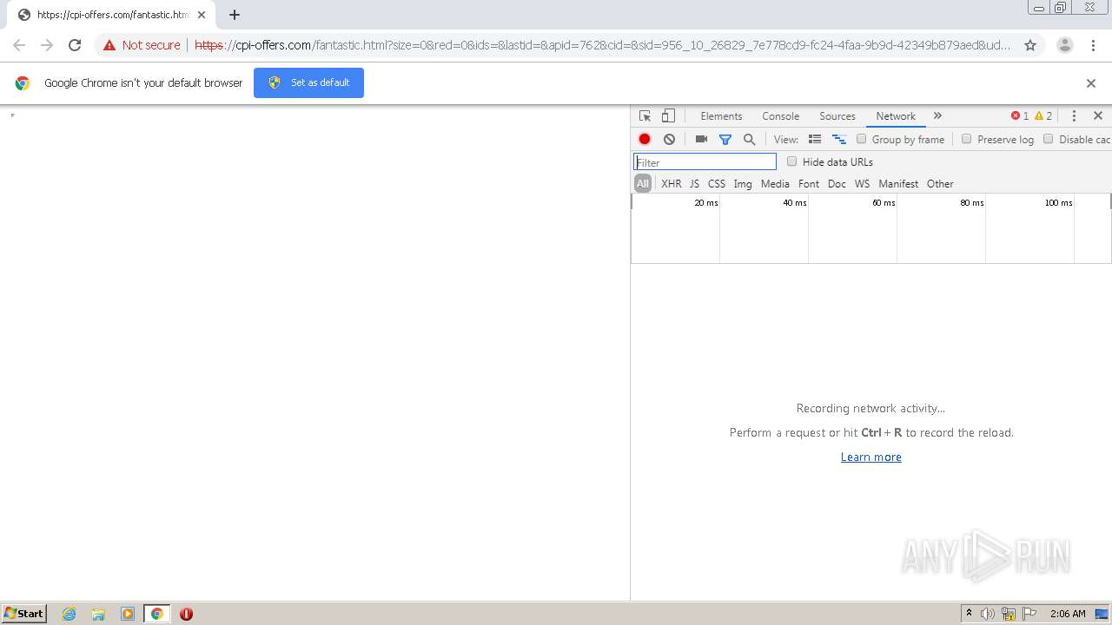Open a new browser tab
The height and width of the screenshot is (625, 1112).
tap(235, 15)
